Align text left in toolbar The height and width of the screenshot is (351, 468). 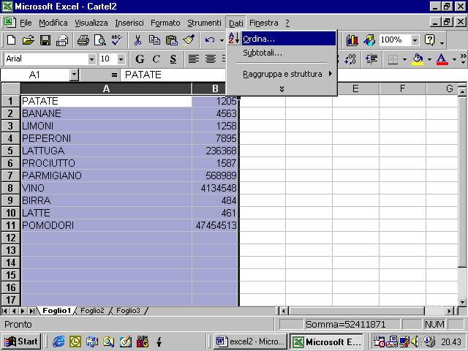click(193, 58)
